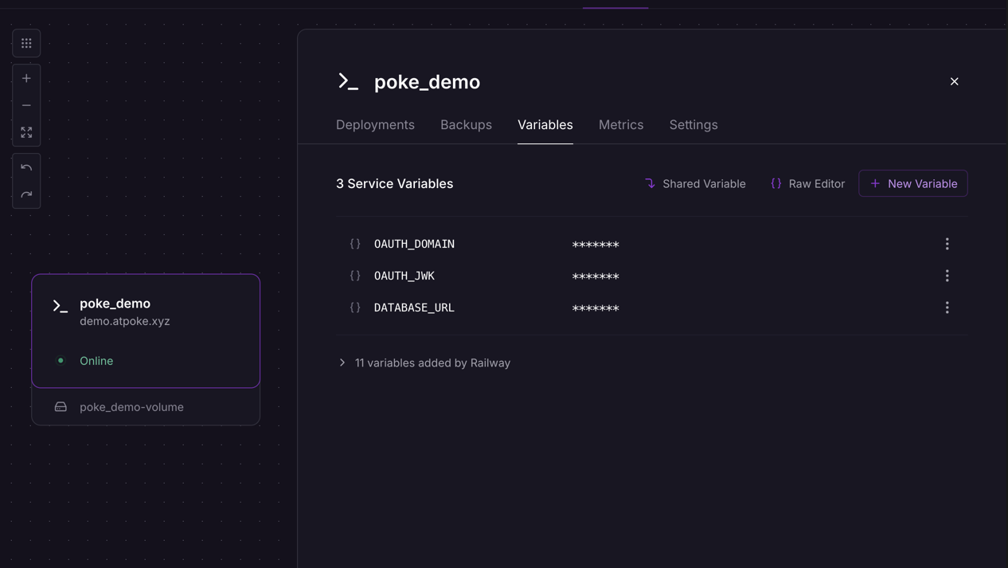Viewport: 1008px width, 568px height.
Task: Reveal the masked OAUTH_JWK value
Action: click(x=596, y=276)
